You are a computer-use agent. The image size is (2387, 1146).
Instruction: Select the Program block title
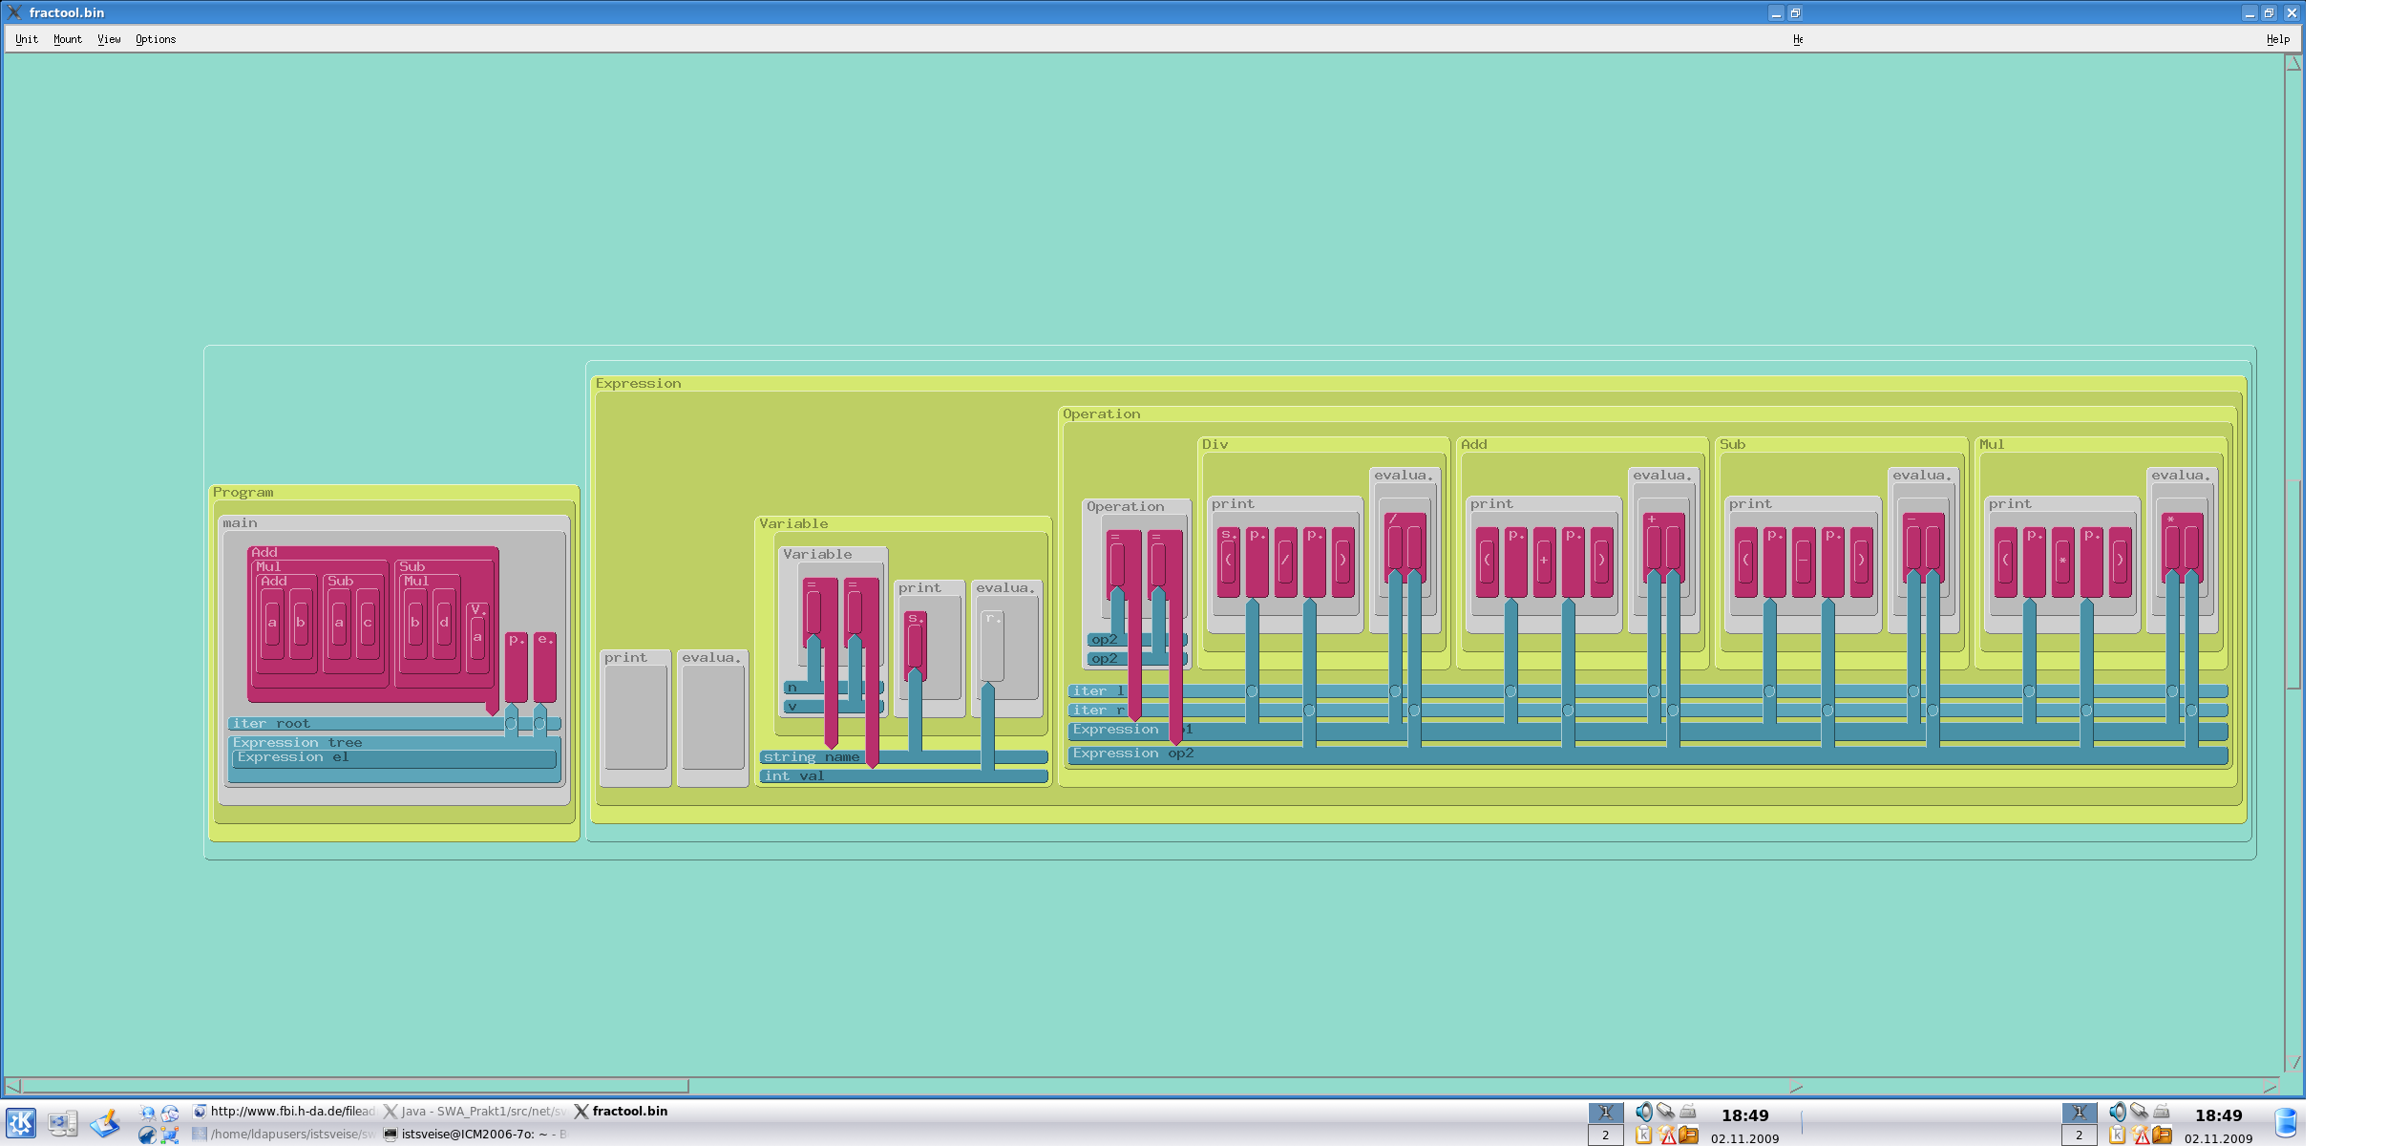click(243, 493)
